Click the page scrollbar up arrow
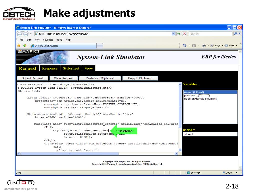Screen dimensions: 256x192 tap(240, 52)
